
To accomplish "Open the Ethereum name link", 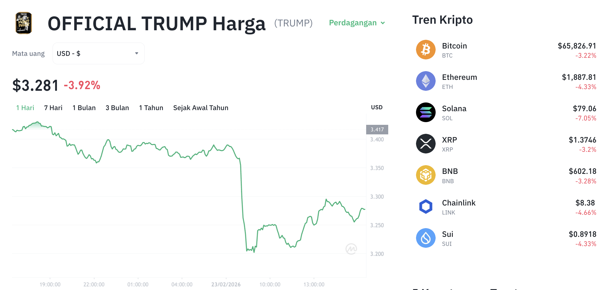I will click(x=459, y=77).
